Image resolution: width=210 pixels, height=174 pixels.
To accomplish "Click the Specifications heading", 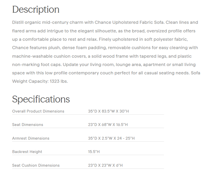I will [x=41, y=99].
